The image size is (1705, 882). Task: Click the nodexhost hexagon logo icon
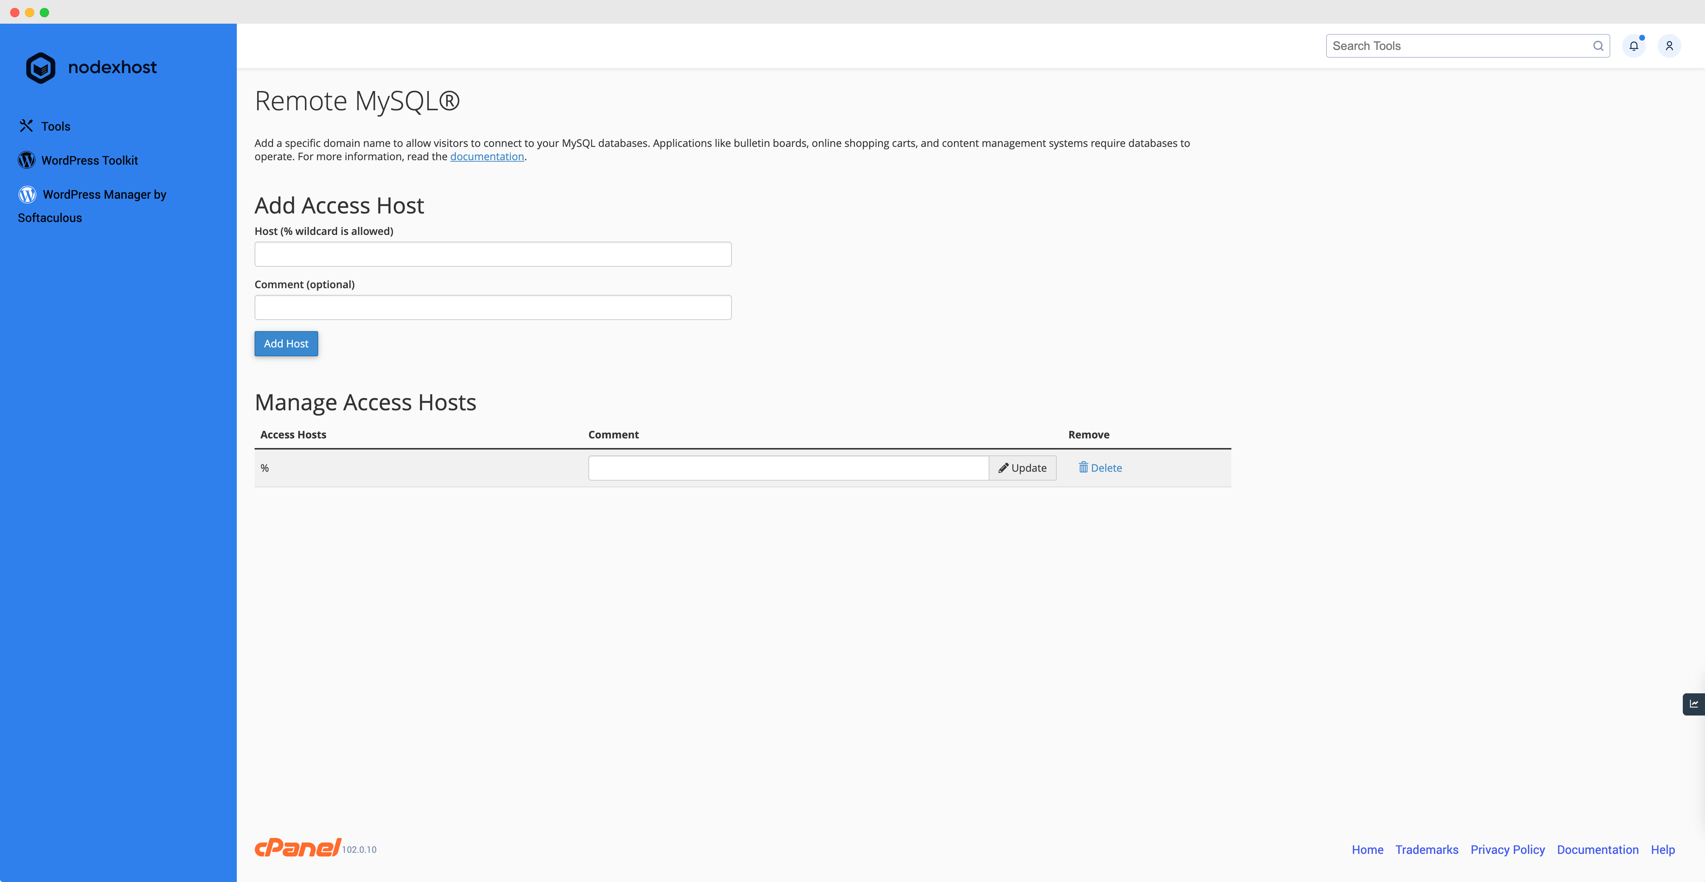click(x=40, y=67)
